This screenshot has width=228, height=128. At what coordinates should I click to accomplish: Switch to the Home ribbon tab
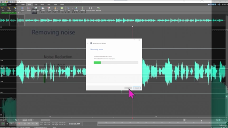10,5
